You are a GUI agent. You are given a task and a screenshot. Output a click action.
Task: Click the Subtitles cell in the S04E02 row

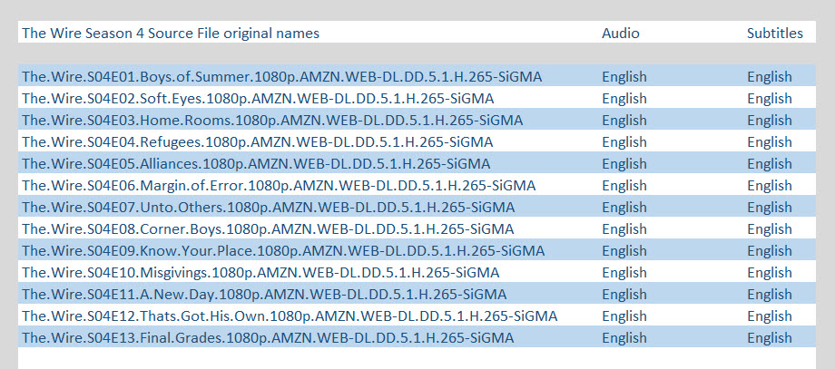[x=770, y=98]
